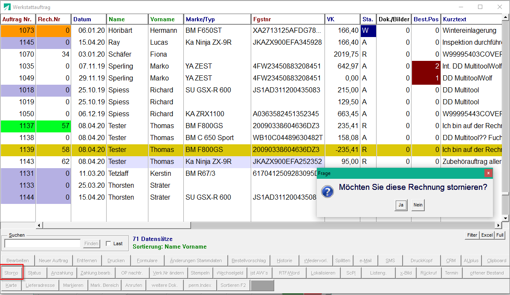Click the vertical scrollbar's down arrow
510x295 pixels.
point(505,218)
